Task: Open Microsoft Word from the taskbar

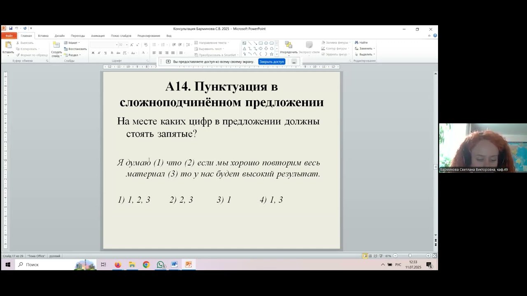Action: tap(174, 265)
